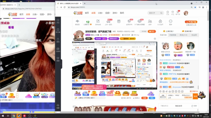
Task: Click the Steam icon in the taskbar
Action: point(19,116)
